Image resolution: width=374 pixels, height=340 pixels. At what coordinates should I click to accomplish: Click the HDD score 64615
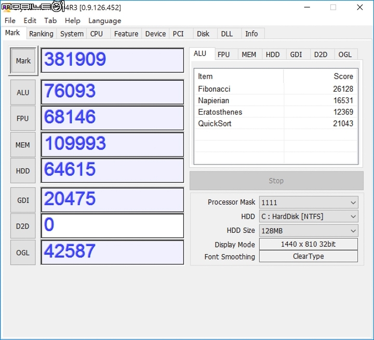click(x=112, y=170)
